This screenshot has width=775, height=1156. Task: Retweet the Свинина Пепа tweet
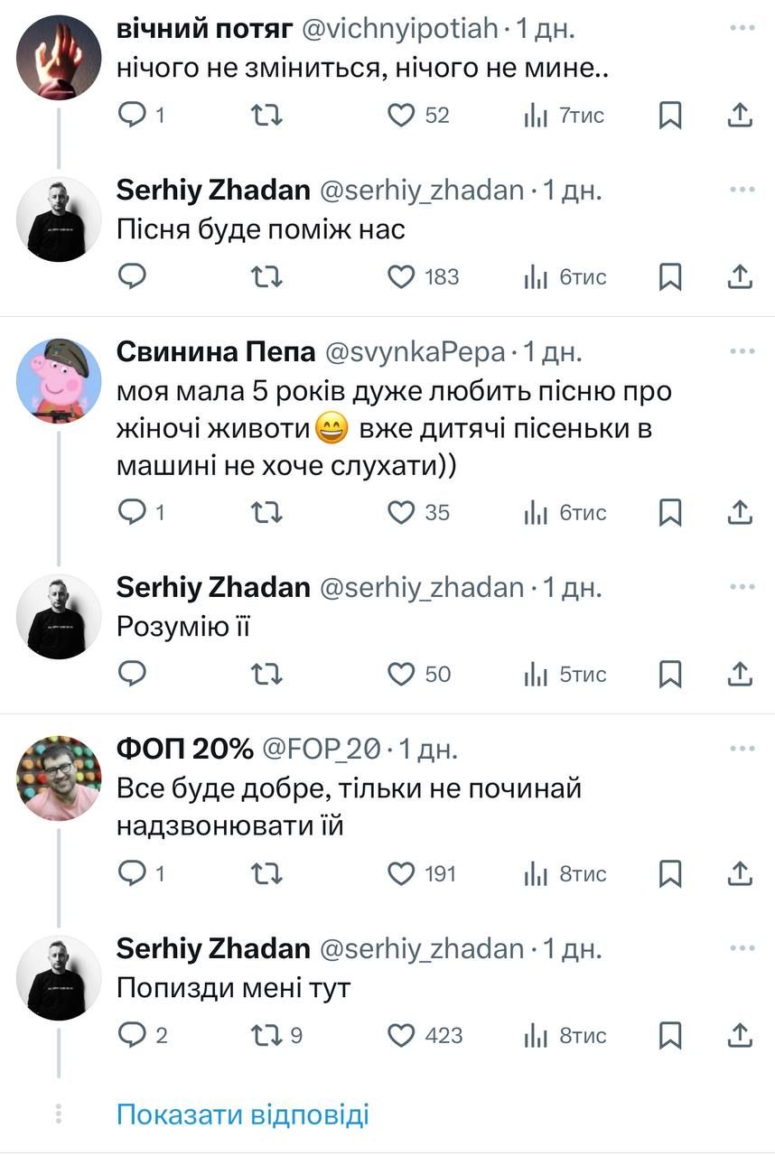(266, 513)
